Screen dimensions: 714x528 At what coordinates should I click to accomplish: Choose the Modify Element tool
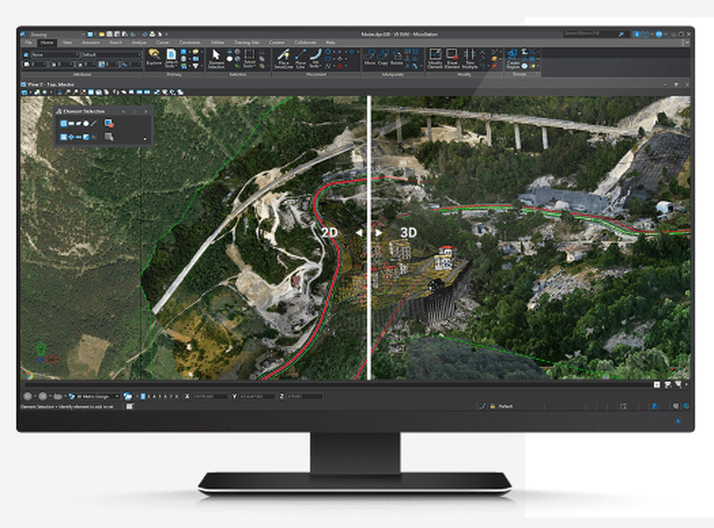click(436, 54)
